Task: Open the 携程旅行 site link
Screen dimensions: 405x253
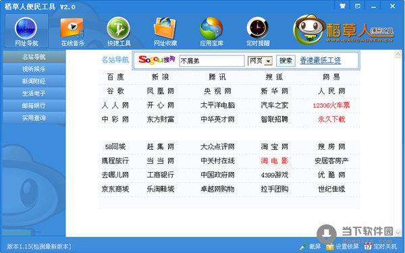Action: point(115,161)
